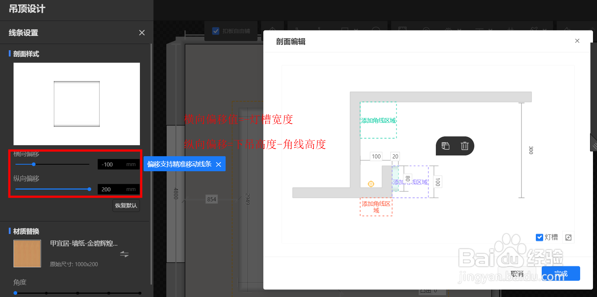This screenshot has height=297, width=597.
Task: Click the 原始尺寸: 1000x200 text
Action: pyautogui.click(x=74, y=264)
